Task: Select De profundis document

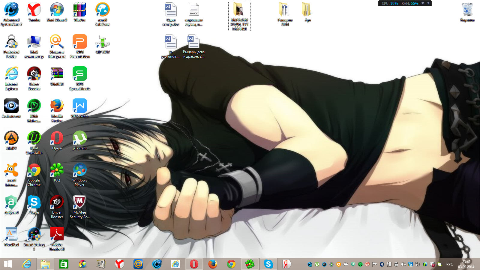Action: click(171, 46)
